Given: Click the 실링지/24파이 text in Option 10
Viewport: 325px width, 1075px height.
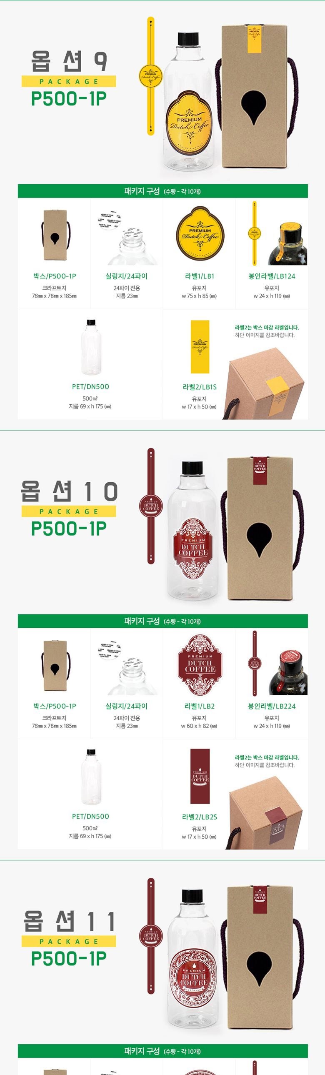Looking at the screenshot, I should pos(126,706).
